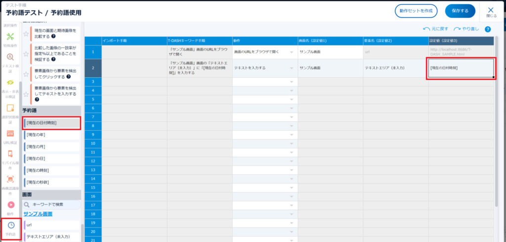Star the 現在の画面と期待画像を比較する action
Viewport: 506px width, 242px height.
click(x=25, y=34)
